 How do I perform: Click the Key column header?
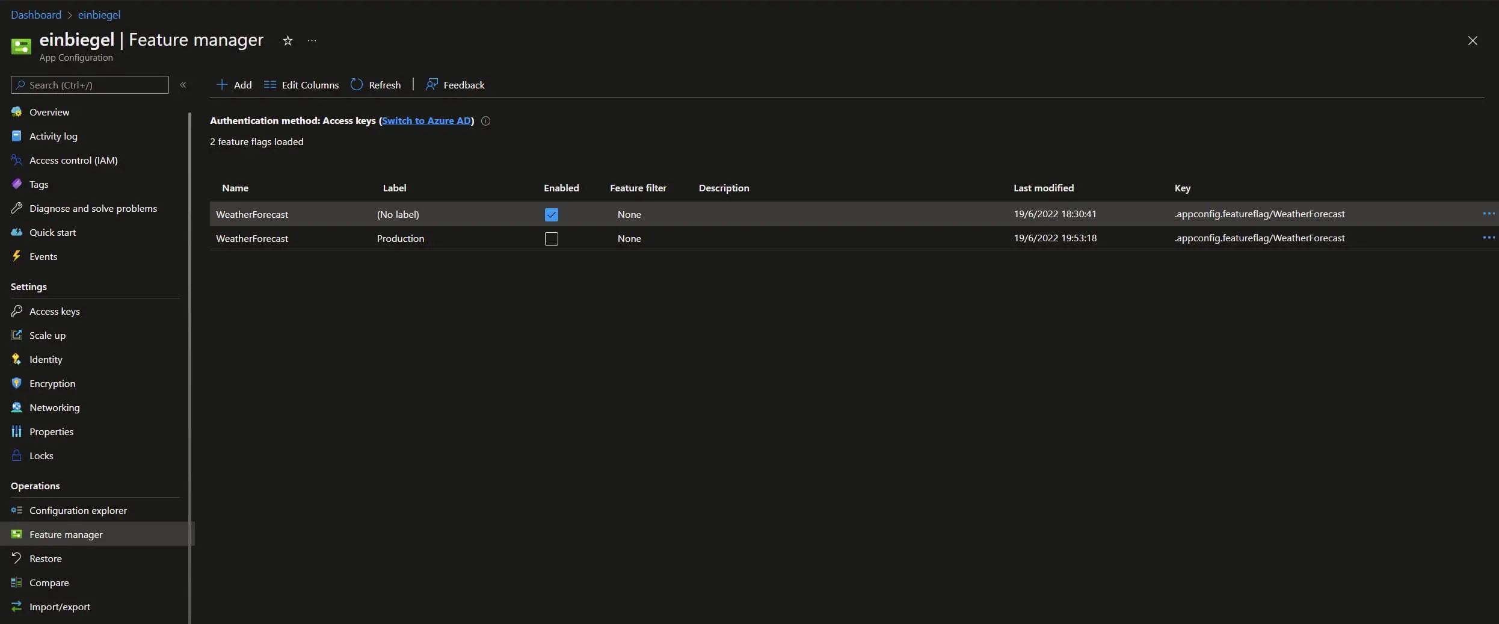1182,188
